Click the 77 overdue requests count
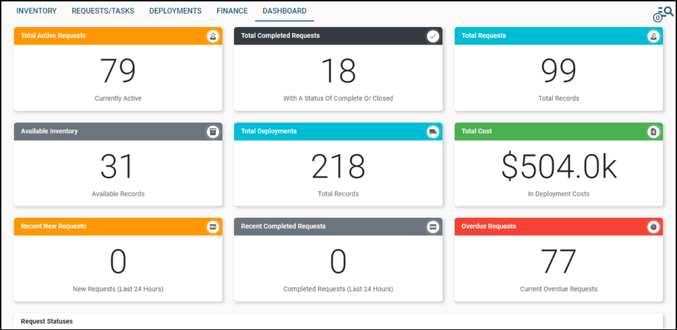This screenshot has width=677, height=330. point(558,262)
